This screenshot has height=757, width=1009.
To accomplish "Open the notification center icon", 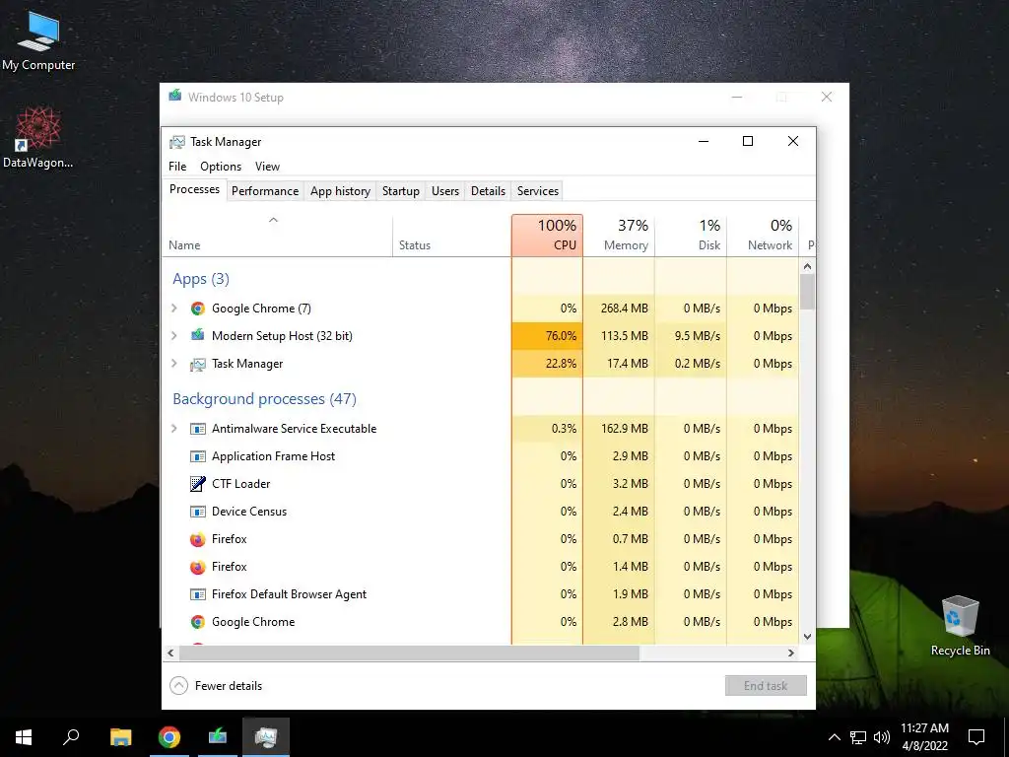I will click(976, 737).
